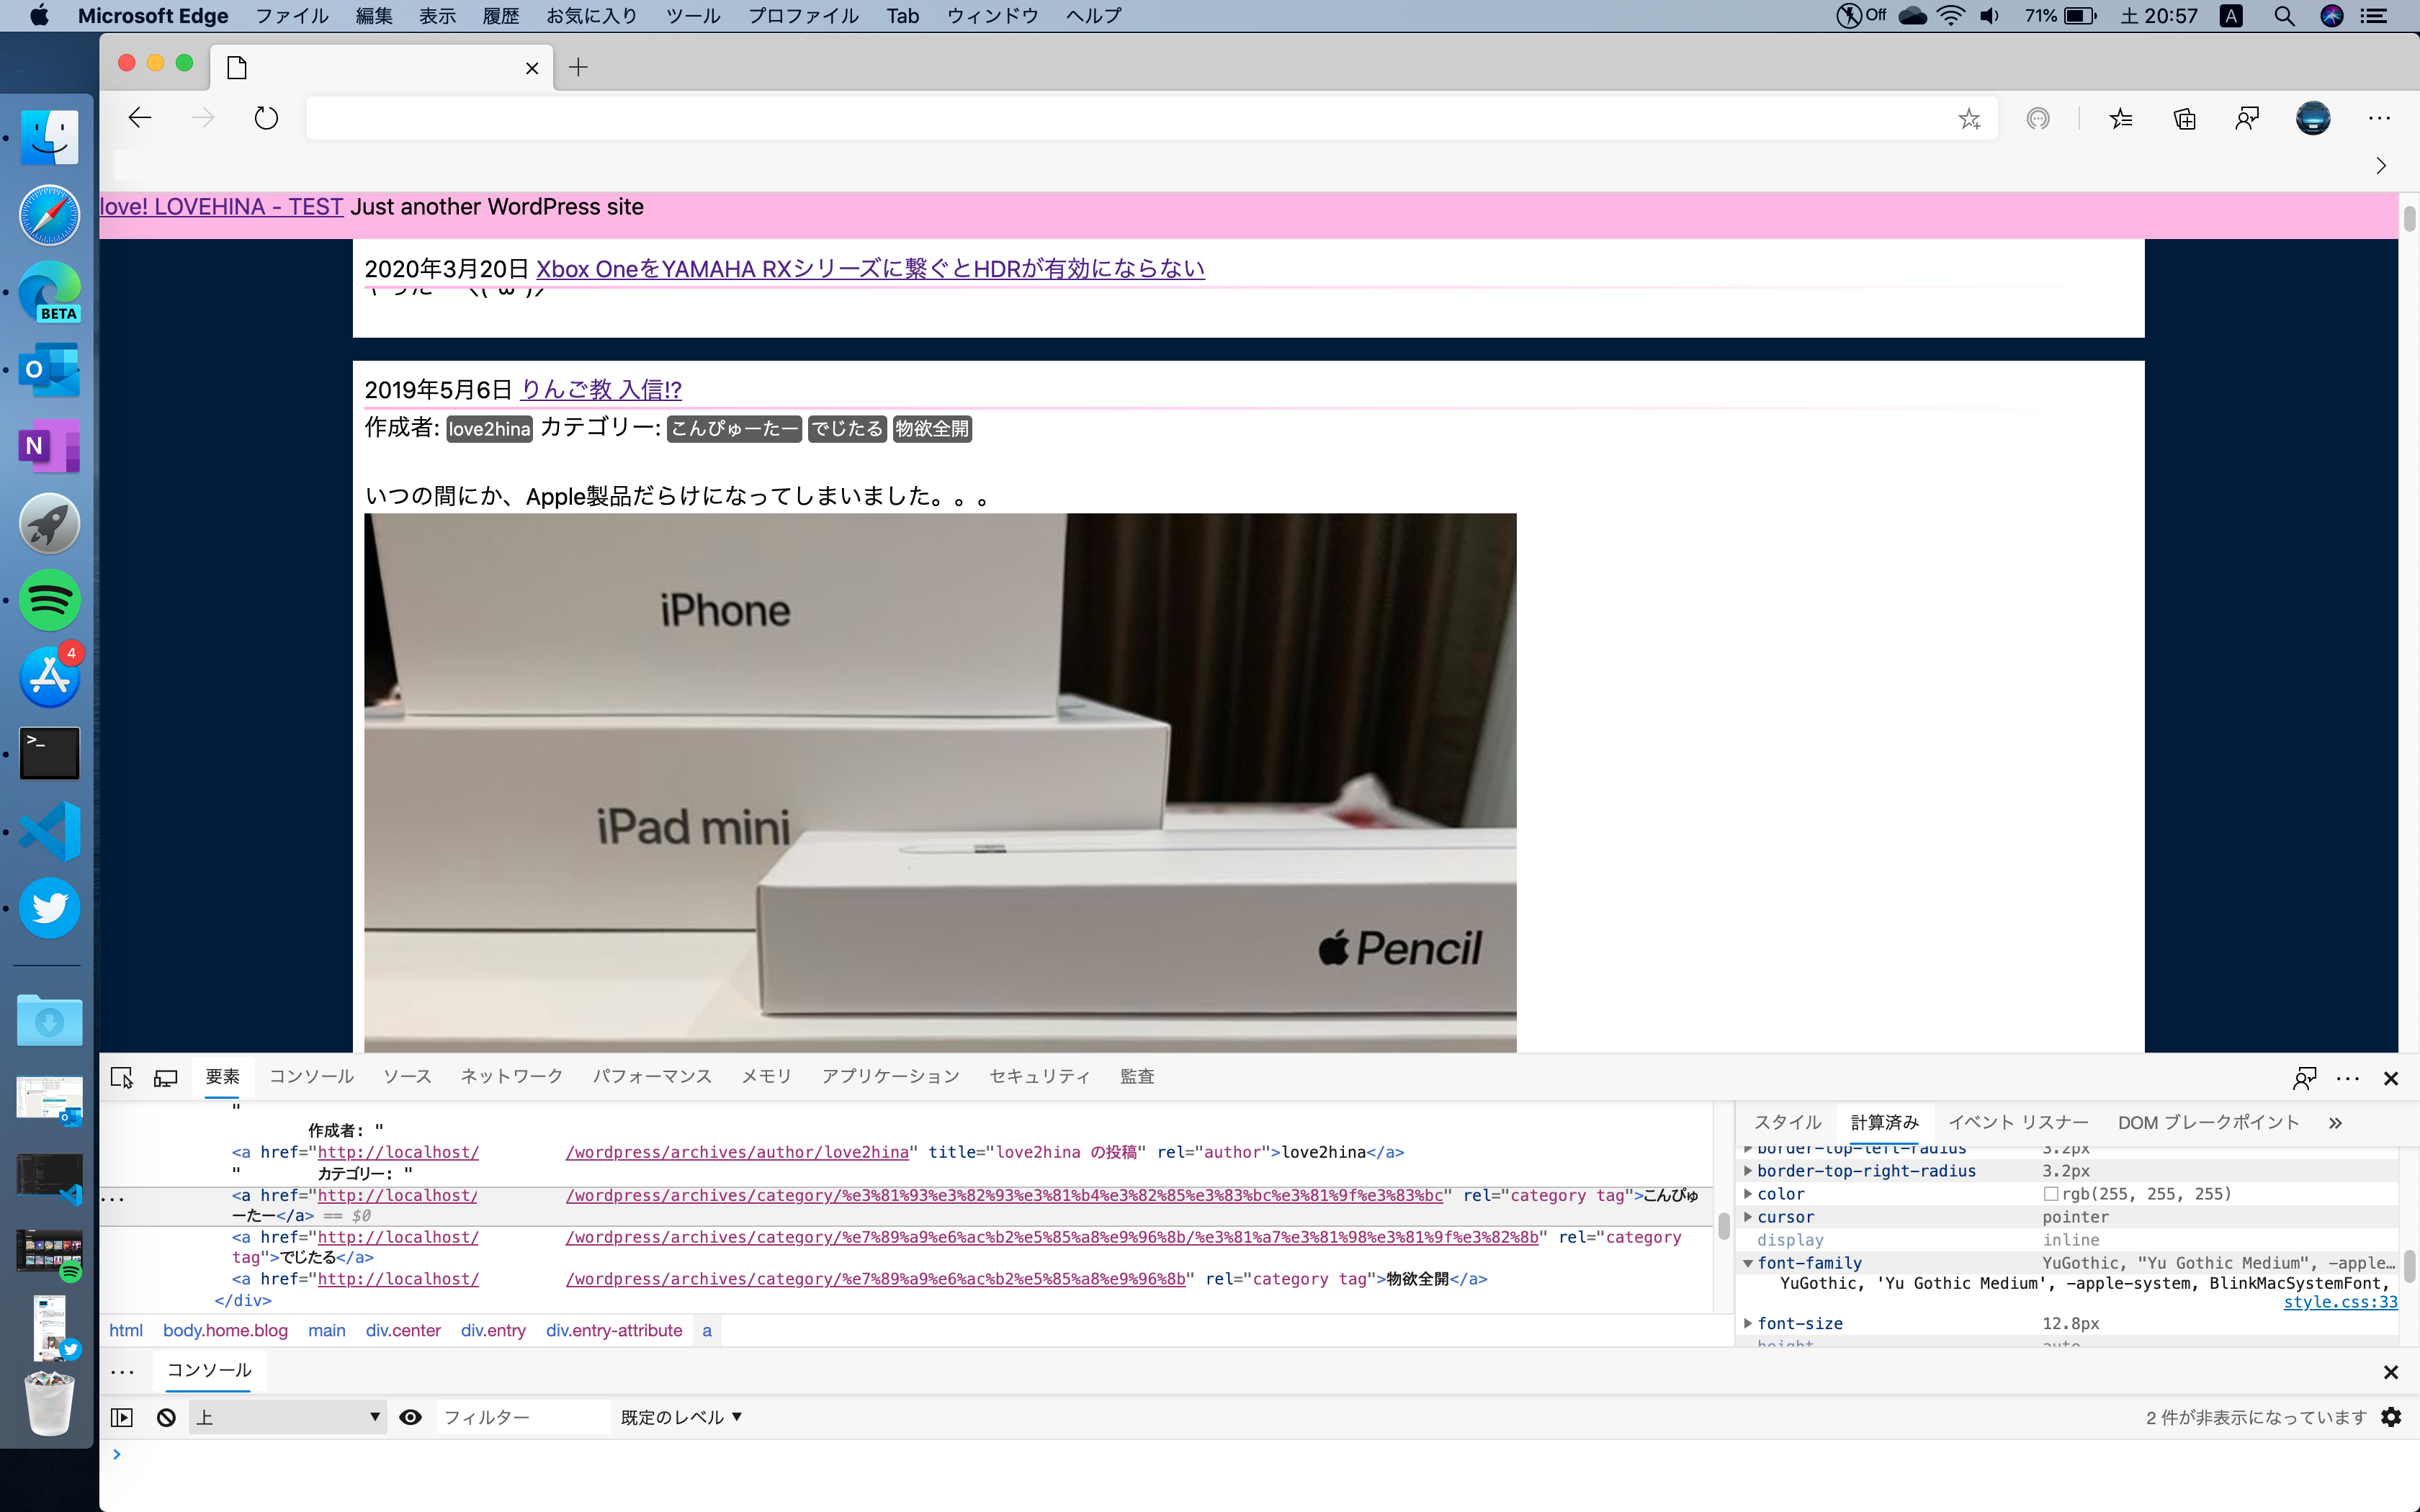Close the console drawer
The width and height of the screenshot is (2420, 1512).
tap(2391, 1372)
